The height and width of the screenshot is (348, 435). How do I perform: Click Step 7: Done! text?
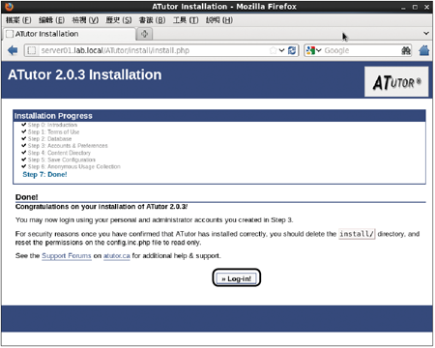click(x=44, y=175)
